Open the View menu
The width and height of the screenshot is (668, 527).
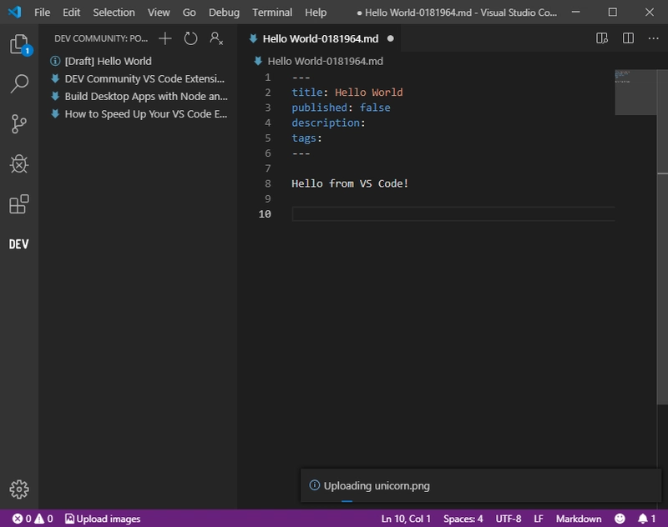[x=159, y=13]
